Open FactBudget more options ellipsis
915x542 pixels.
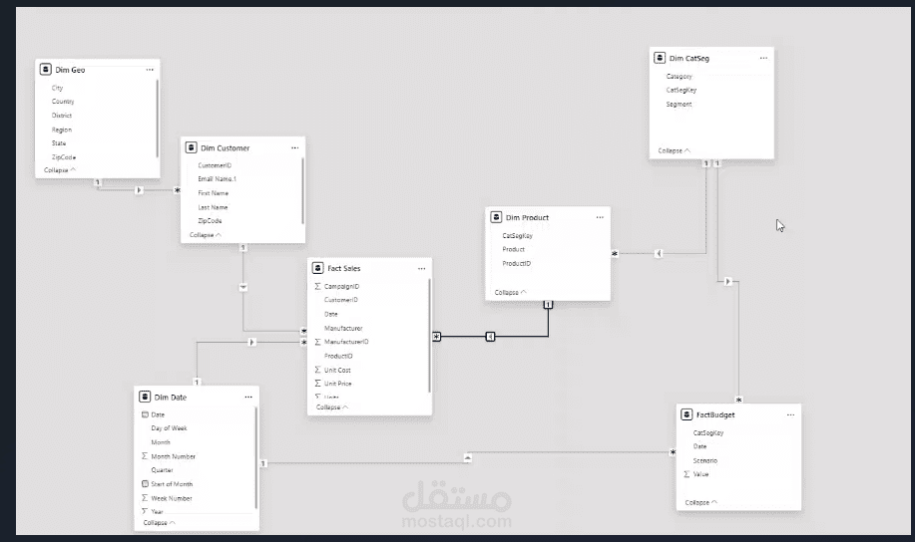[790, 414]
